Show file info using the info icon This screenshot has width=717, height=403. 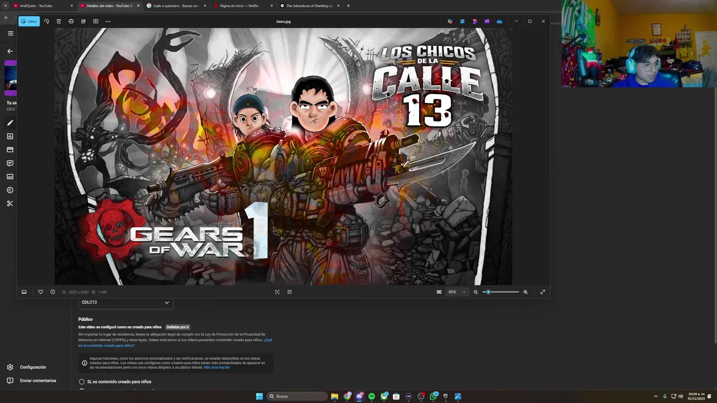click(53, 292)
